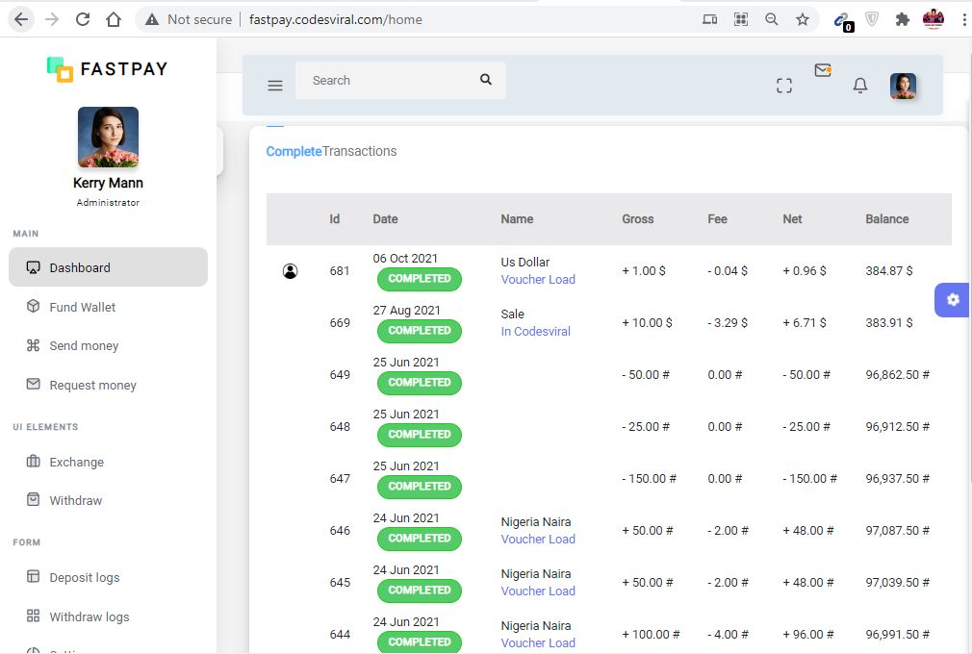The image size is (972, 654).
Task: Click the browser's bookmark star icon
Action: pos(802,19)
